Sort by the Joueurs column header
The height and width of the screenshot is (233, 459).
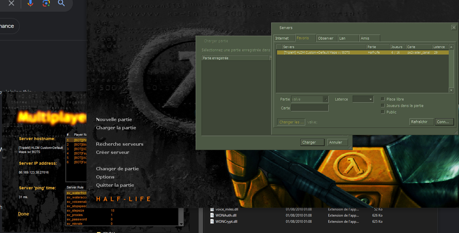pos(398,47)
